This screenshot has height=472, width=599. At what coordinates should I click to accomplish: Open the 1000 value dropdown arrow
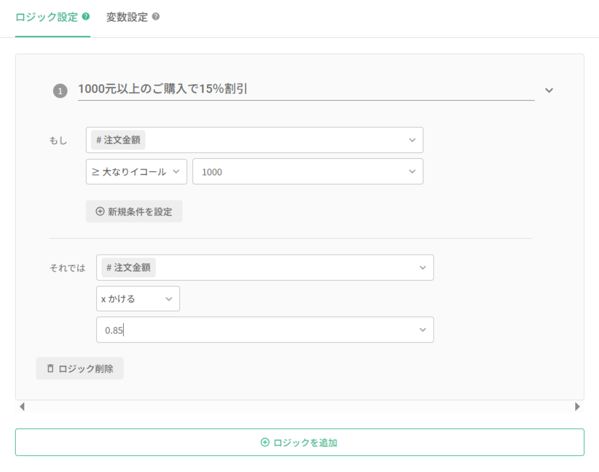412,172
